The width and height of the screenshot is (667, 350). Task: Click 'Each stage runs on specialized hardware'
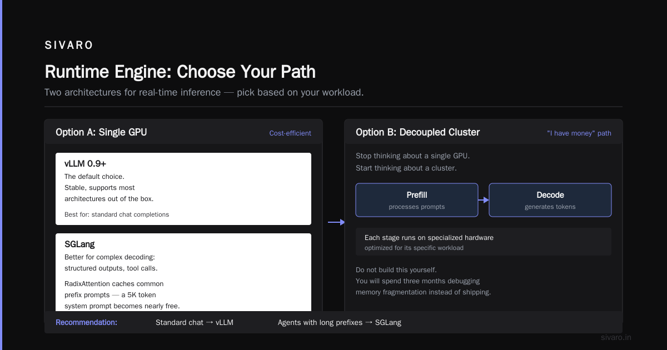[429, 238]
